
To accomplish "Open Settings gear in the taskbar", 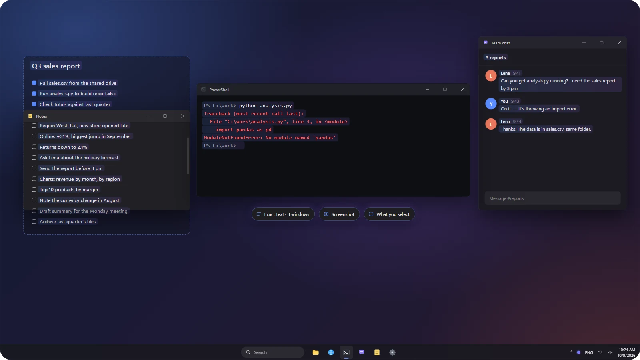I will pos(392,352).
